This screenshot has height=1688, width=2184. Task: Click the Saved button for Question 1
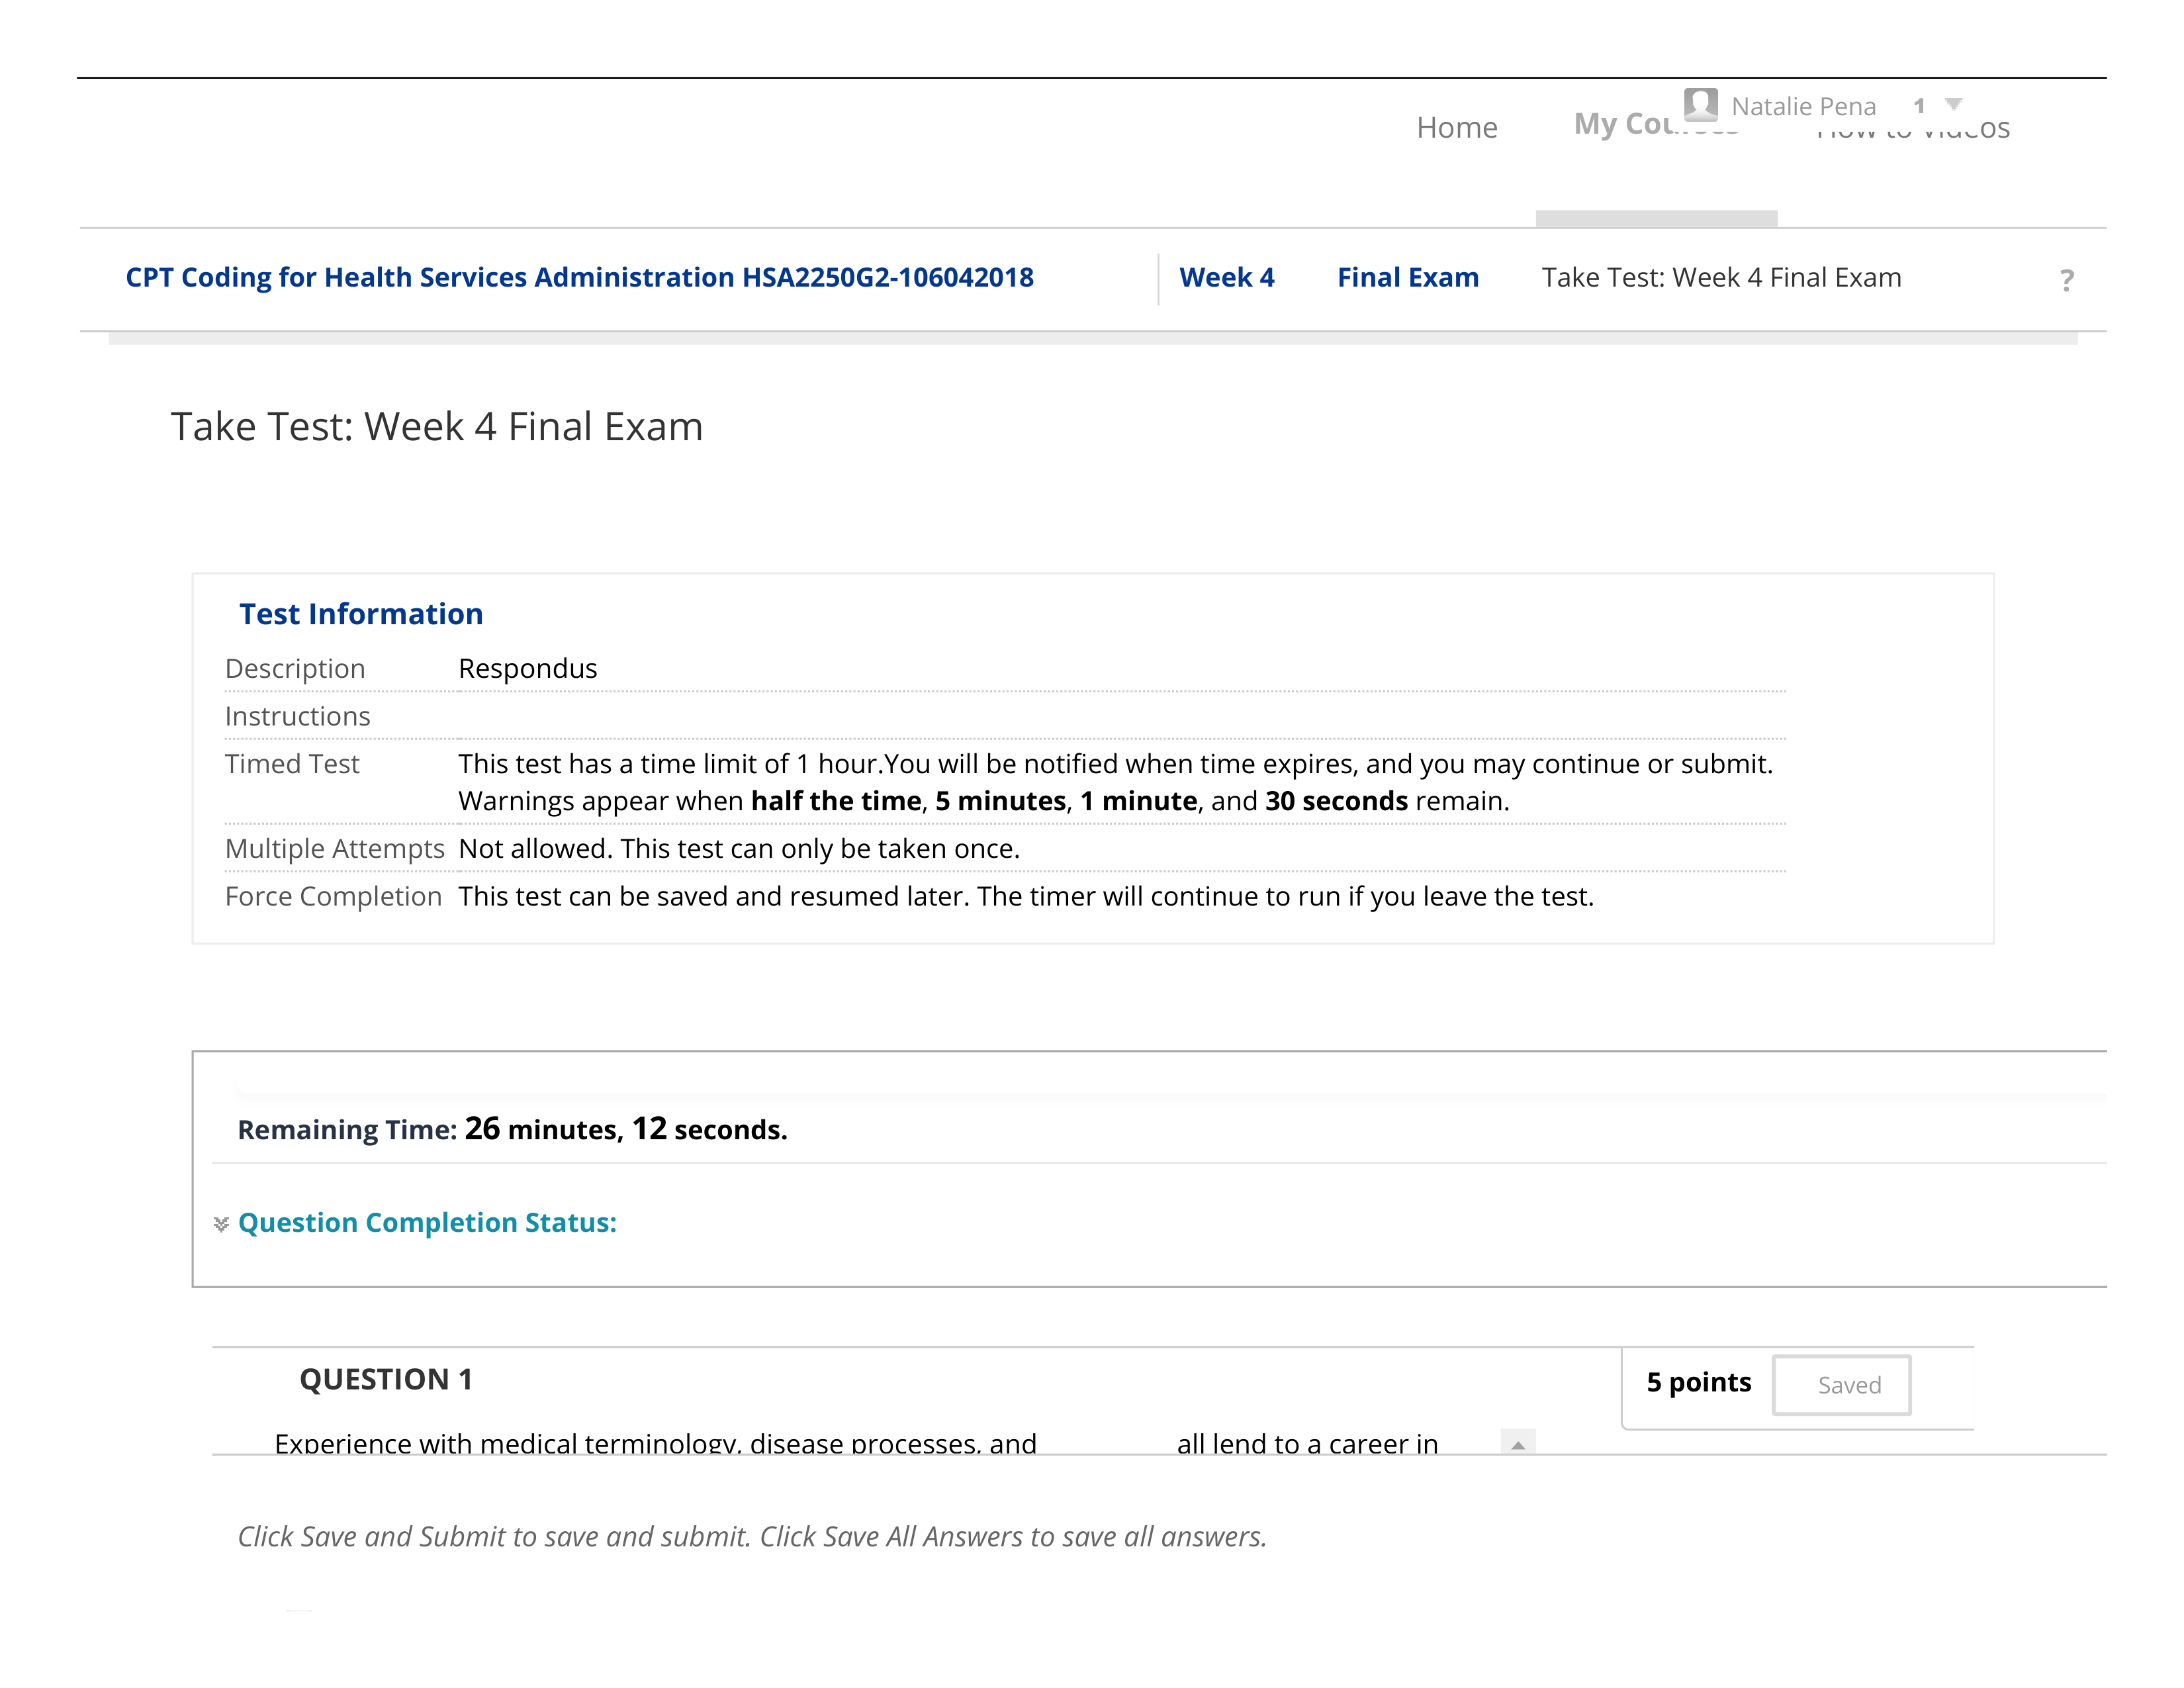1841,1385
